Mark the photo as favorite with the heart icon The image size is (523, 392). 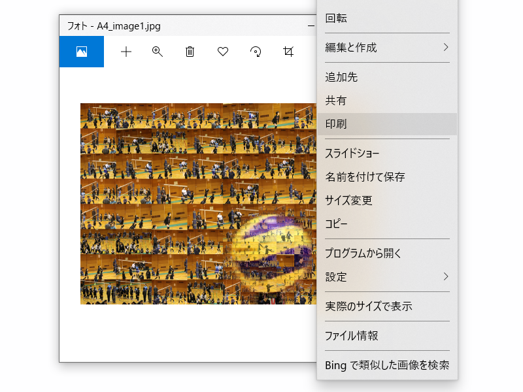click(x=223, y=52)
